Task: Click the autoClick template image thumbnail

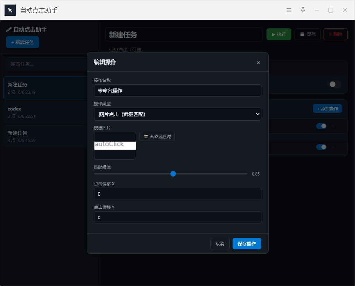Action: [x=115, y=146]
